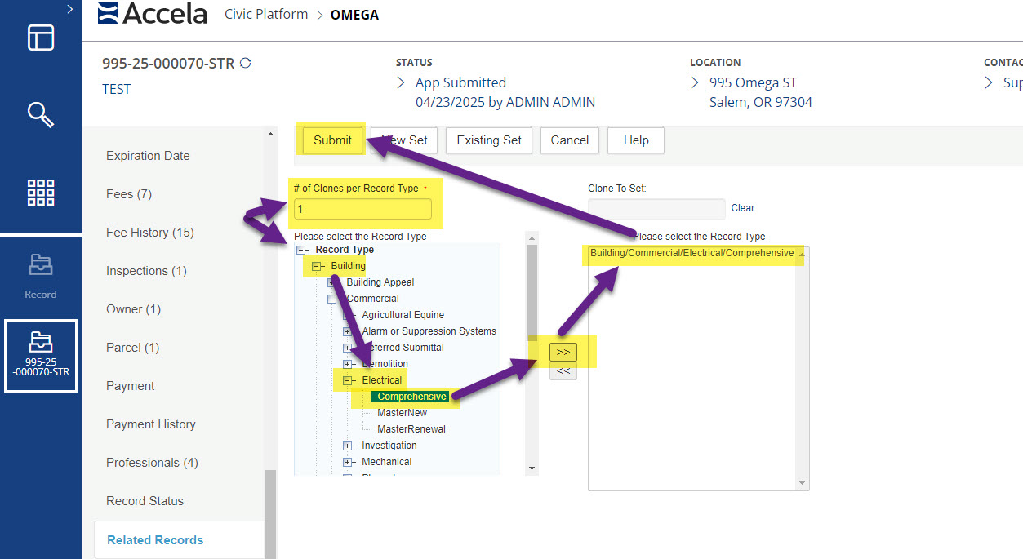Click the Existing Set button

pos(488,140)
